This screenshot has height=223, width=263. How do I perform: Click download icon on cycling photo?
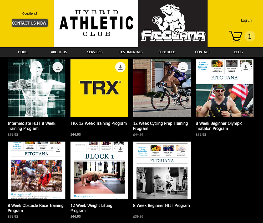tap(183, 67)
